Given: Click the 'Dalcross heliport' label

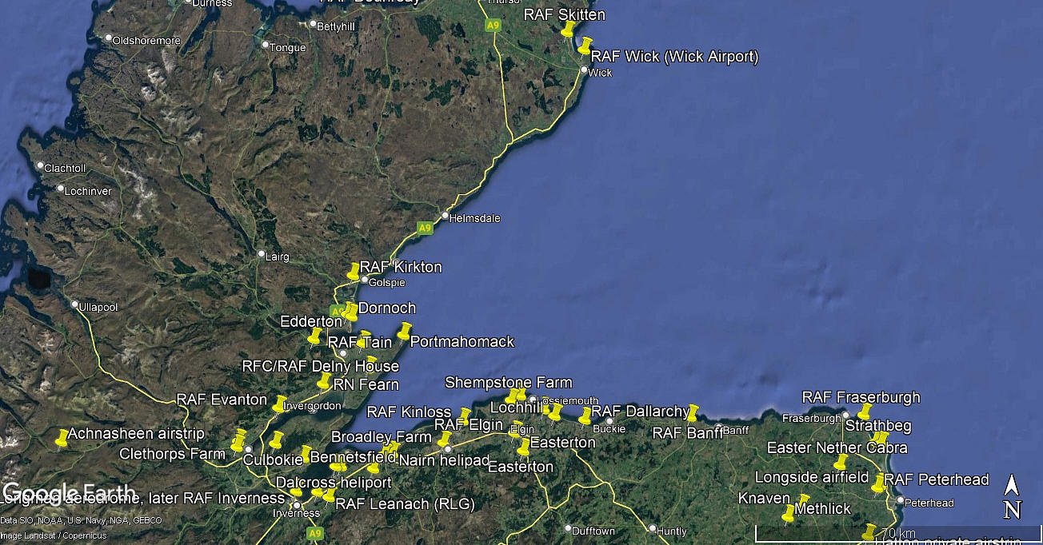Looking at the screenshot, I should [334, 483].
